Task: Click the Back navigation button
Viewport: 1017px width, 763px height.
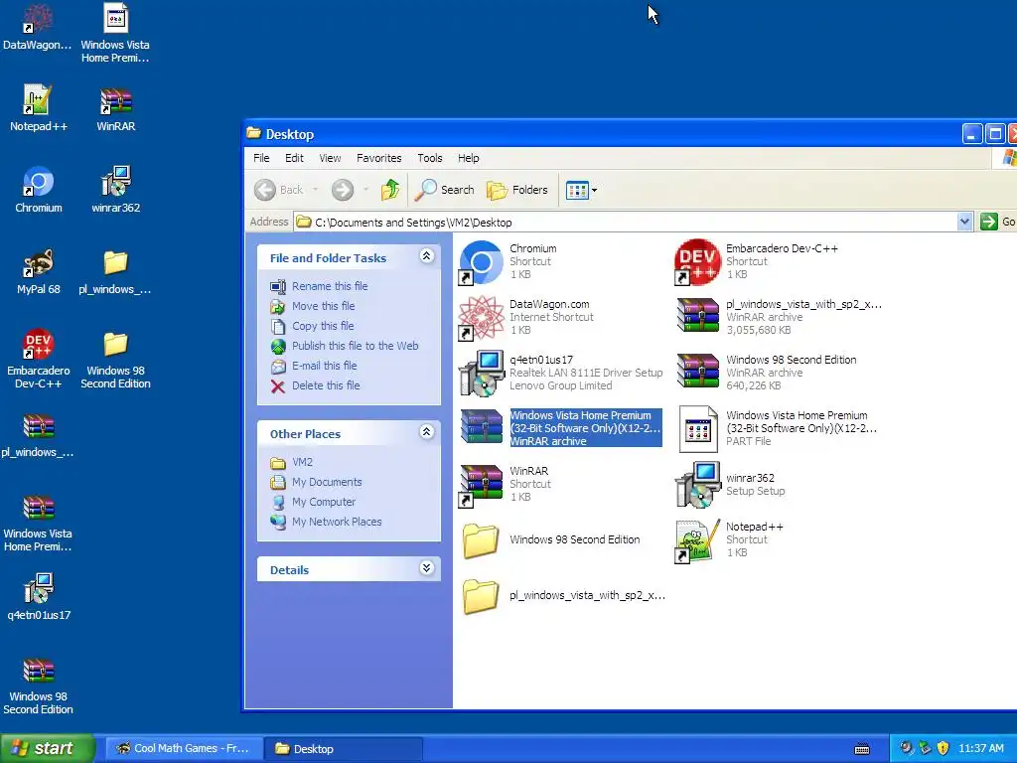Action: (x=279, y=190)
